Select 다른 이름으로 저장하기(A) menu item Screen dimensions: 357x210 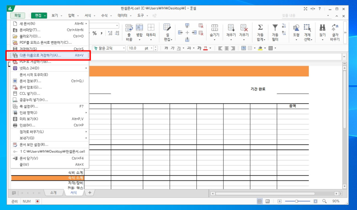pyautogui.click(x=50, y=55)
